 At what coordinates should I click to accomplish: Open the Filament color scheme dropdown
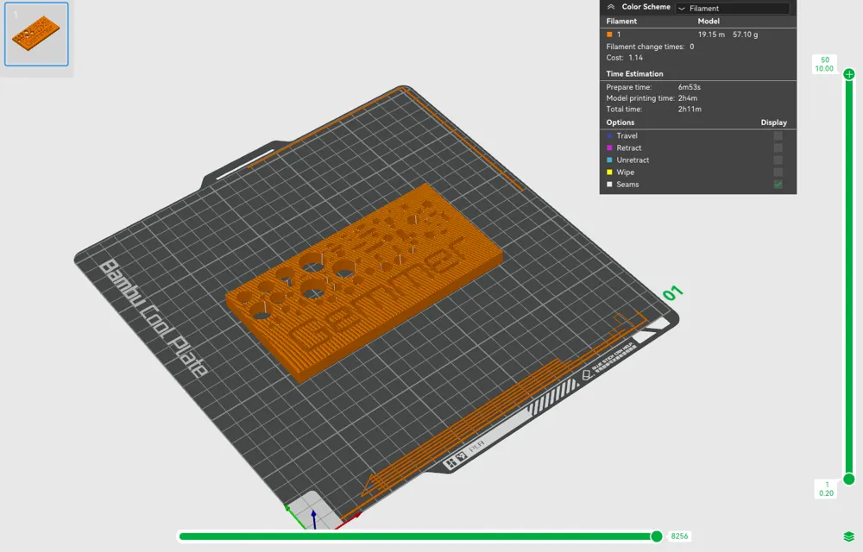point(732,7)
